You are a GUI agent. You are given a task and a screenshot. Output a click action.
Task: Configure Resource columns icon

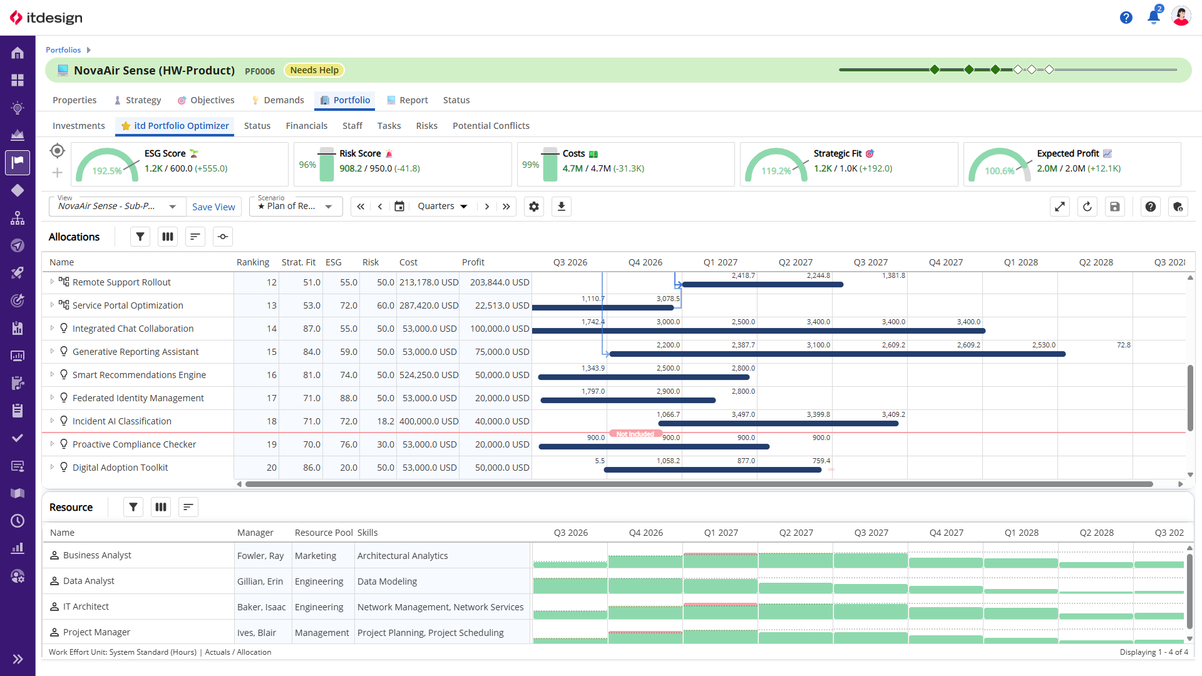pos(161,507)
